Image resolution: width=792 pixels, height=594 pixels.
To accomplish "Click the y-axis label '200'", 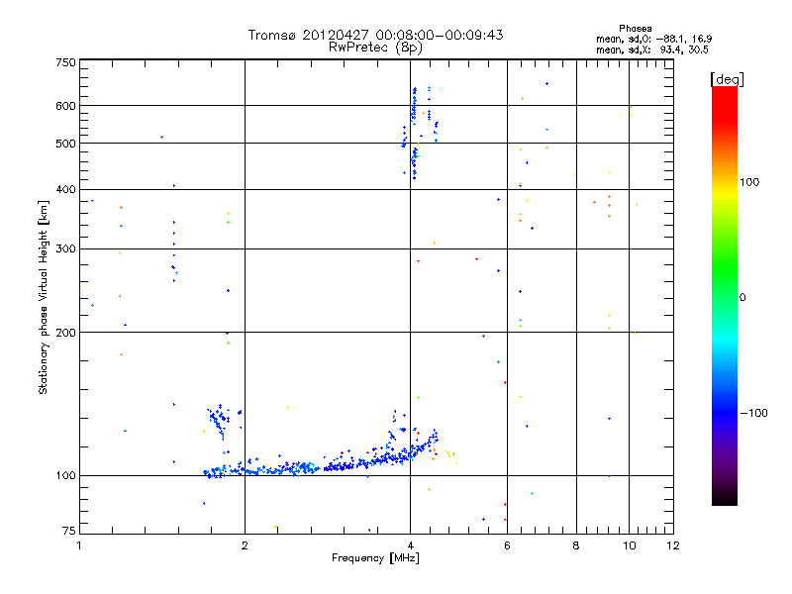I will (65, 333).
